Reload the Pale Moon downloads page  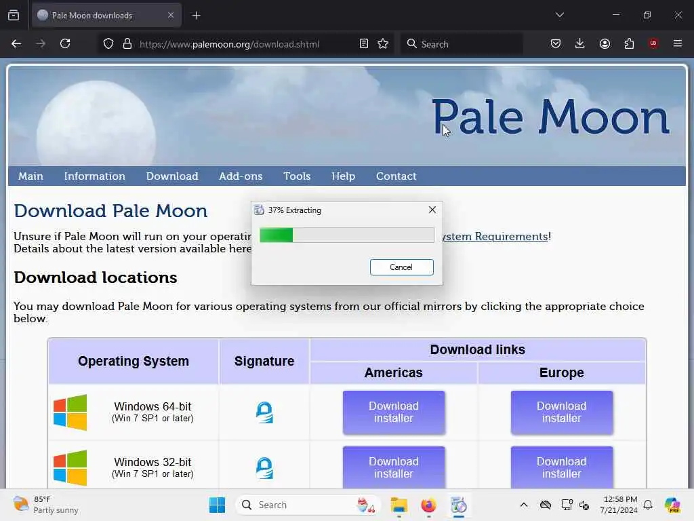65,43
